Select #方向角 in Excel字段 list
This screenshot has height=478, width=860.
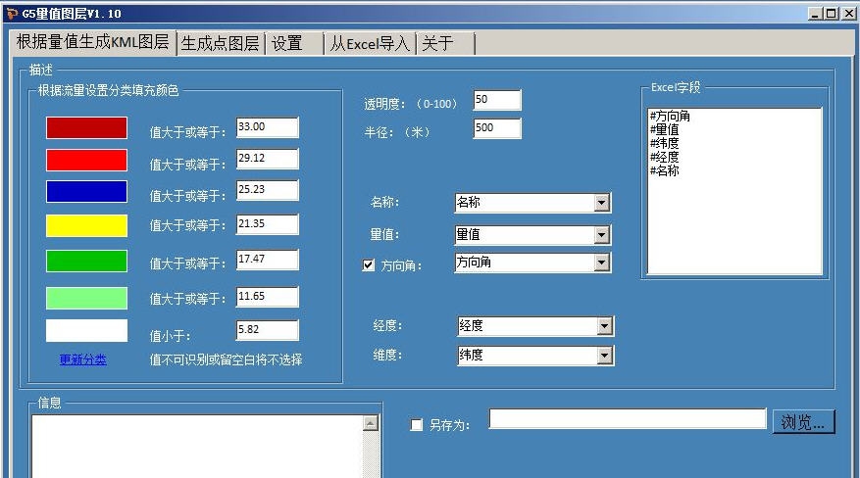coord(670,117)
